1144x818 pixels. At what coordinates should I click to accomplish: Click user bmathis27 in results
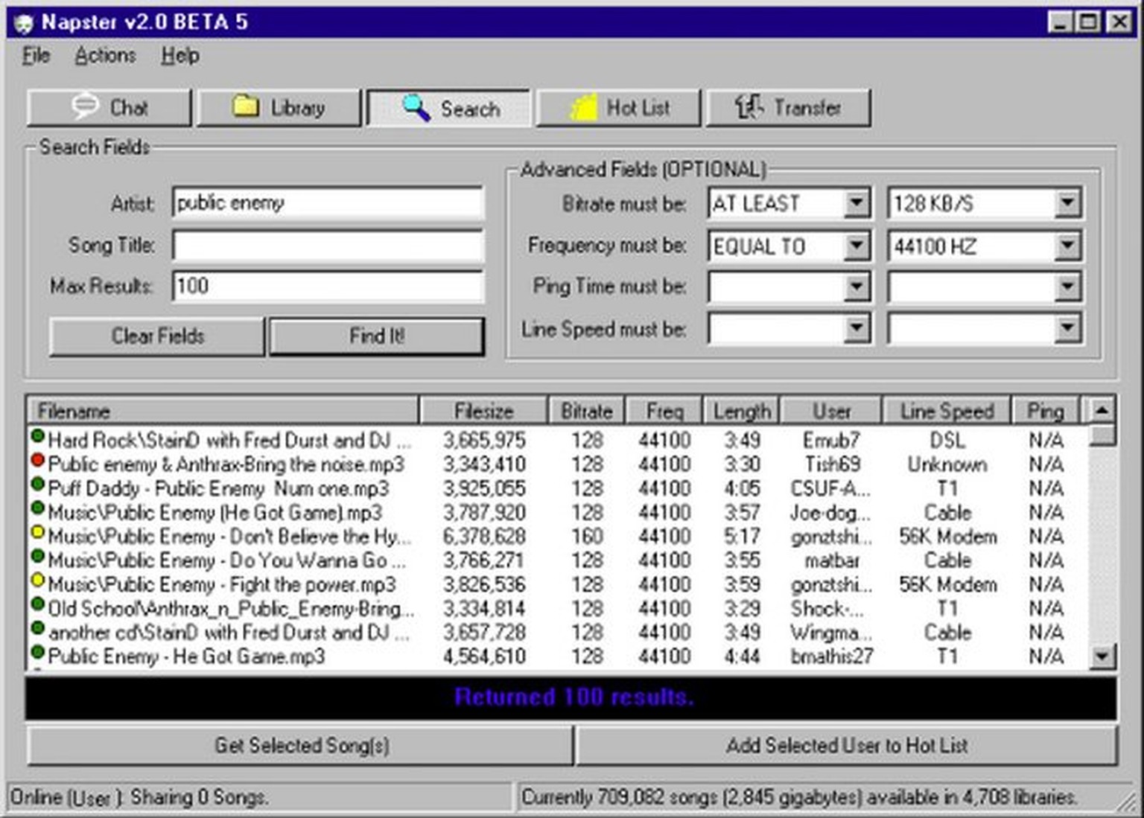[x=831, y=656]
